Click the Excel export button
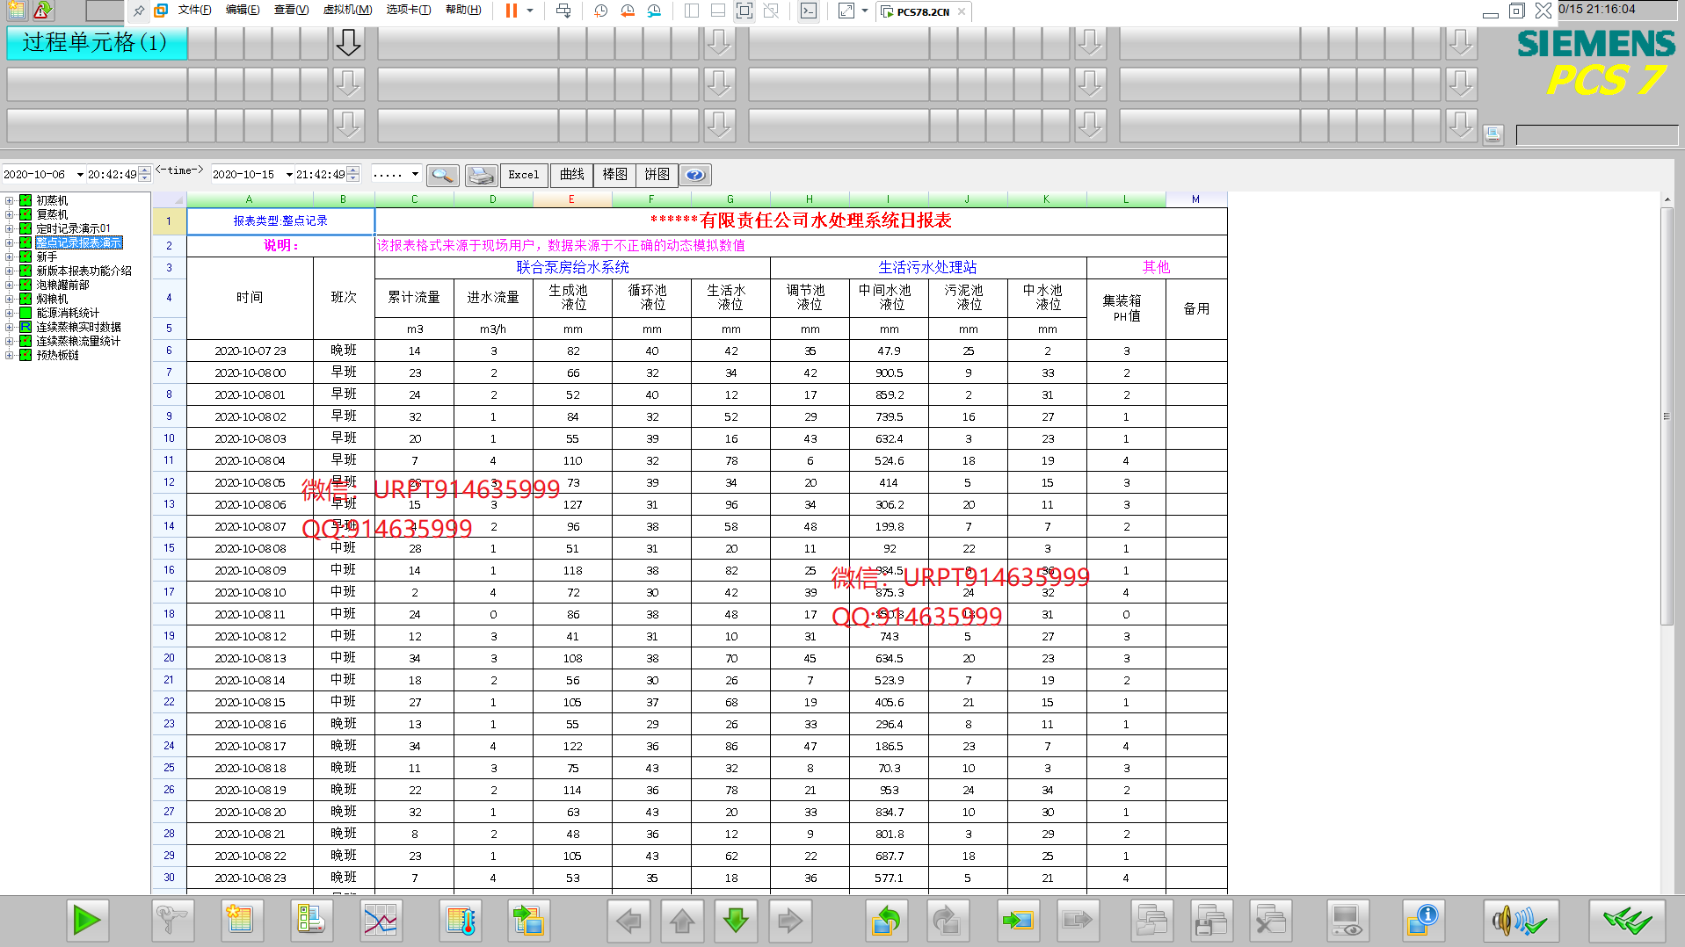The width and height of the screenshot is (1685, 947). coord(523,175)
